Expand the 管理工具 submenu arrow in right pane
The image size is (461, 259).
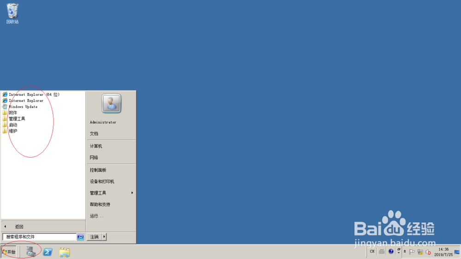(132, 193)
